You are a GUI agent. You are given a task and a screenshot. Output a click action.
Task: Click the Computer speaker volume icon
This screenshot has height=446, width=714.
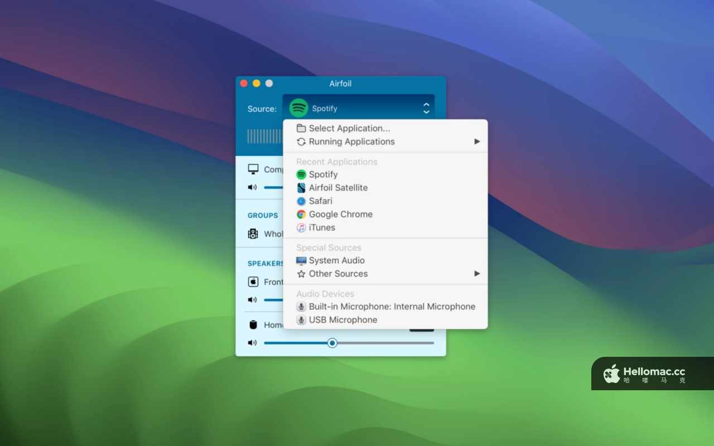coord(253,187)
